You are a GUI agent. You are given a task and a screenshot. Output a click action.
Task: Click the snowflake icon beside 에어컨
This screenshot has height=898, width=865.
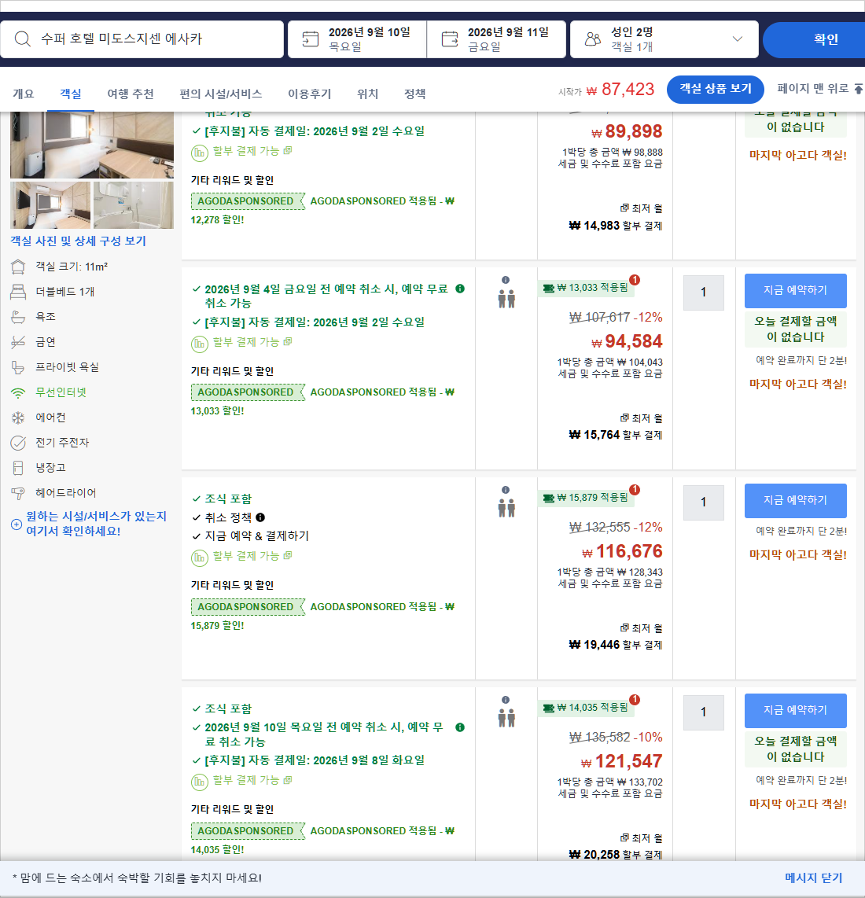coord(18,418)
